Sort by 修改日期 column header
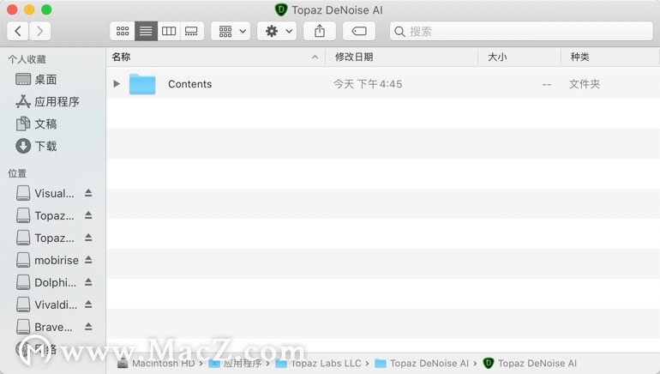660x374 pixels. 401,57
